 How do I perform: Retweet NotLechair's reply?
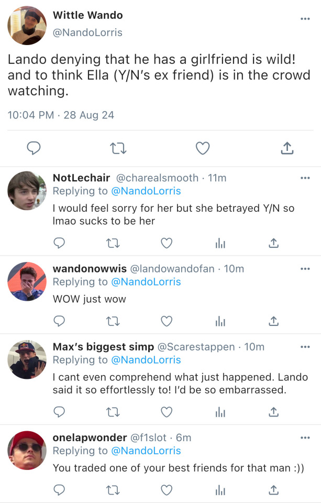(x=113, y=243)
